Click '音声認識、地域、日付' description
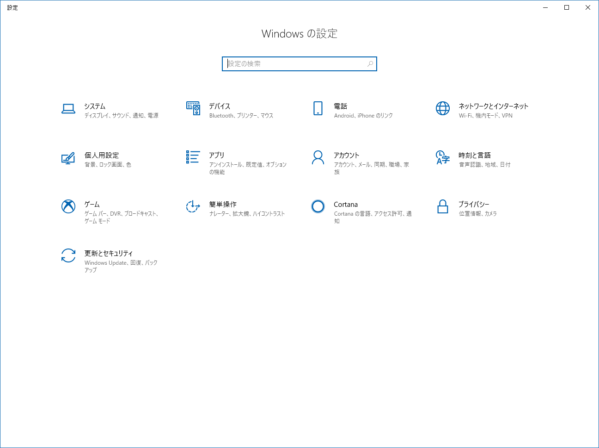This screenshot has width=599, height=448. [485, 165]
